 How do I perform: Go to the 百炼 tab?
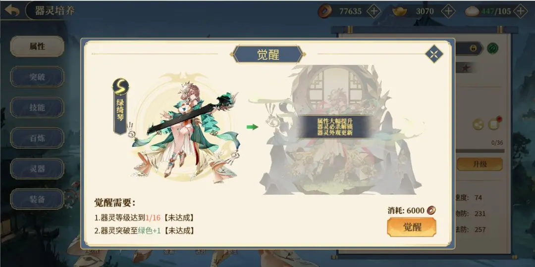point(37,138)
